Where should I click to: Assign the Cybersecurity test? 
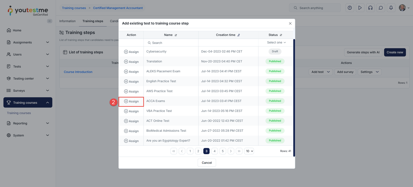(x=131, y=52)
